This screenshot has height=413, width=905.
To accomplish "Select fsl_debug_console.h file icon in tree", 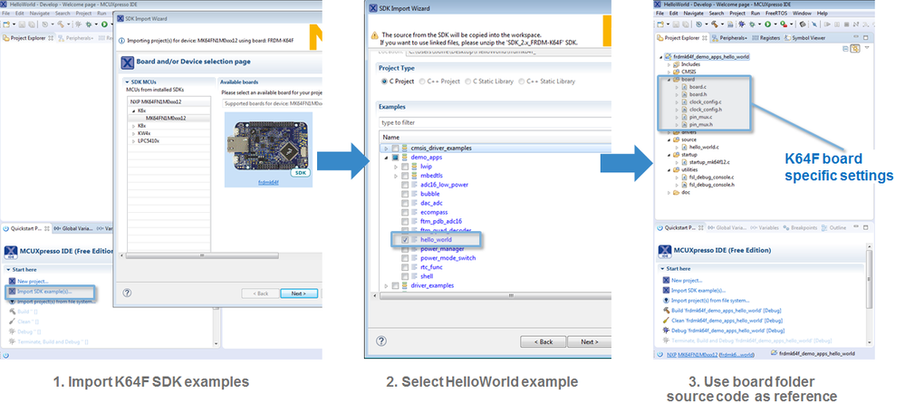I will pyautogui.click(x=685, y=185).
